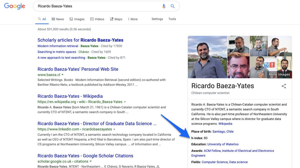
Task: Open search Tools options
Action: pos(172,19)
